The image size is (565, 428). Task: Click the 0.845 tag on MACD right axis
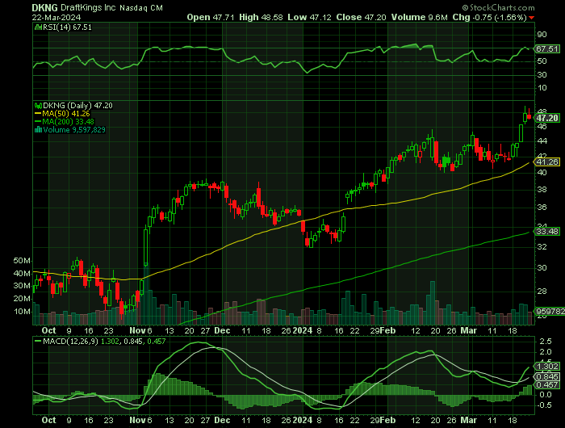coord(547,377)
